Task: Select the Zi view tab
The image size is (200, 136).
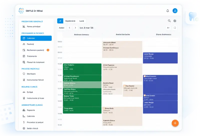Action: (x=60, y=21)
